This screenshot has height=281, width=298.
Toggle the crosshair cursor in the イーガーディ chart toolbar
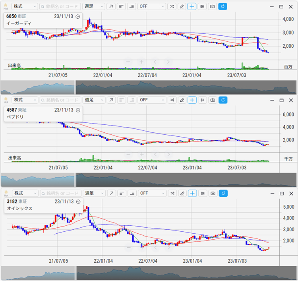pyautogui.click(x=192, y=7)
